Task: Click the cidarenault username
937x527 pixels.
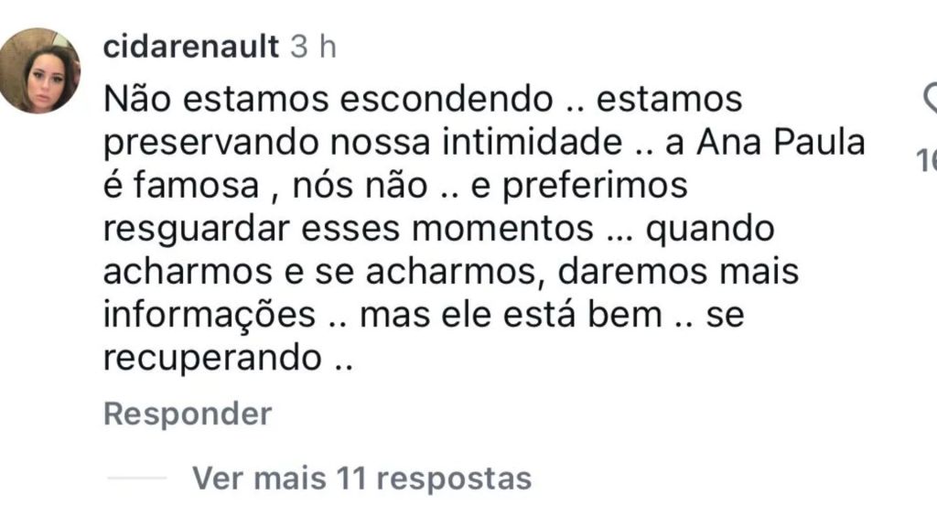Action: pos(191,47)
